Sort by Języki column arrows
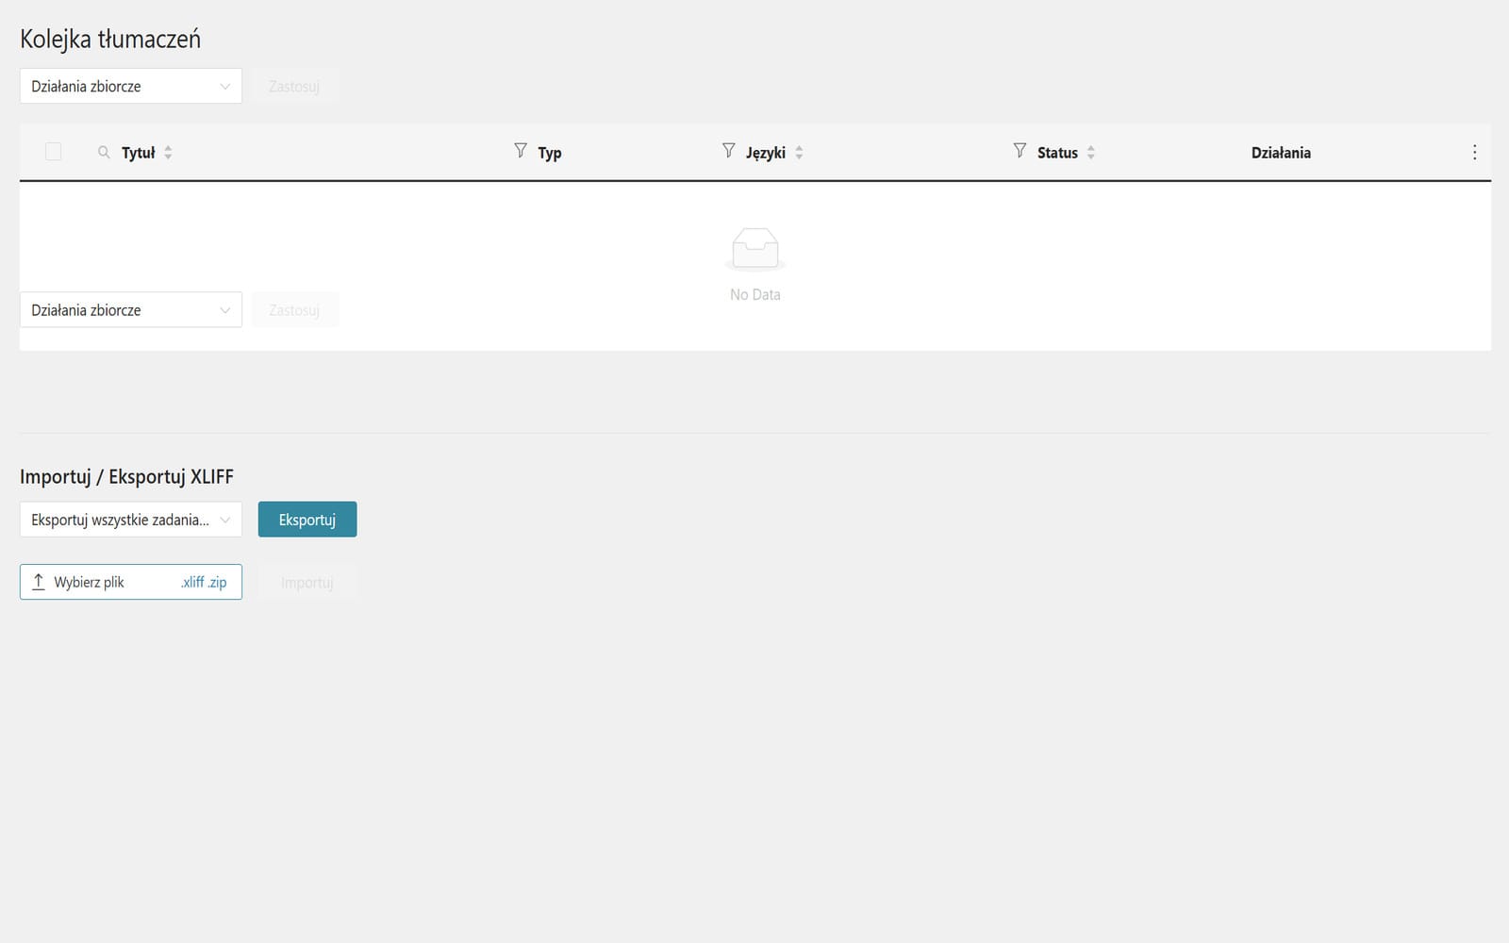The height and width of the screenshot is (943, 1509). click(x=799, y=152)
